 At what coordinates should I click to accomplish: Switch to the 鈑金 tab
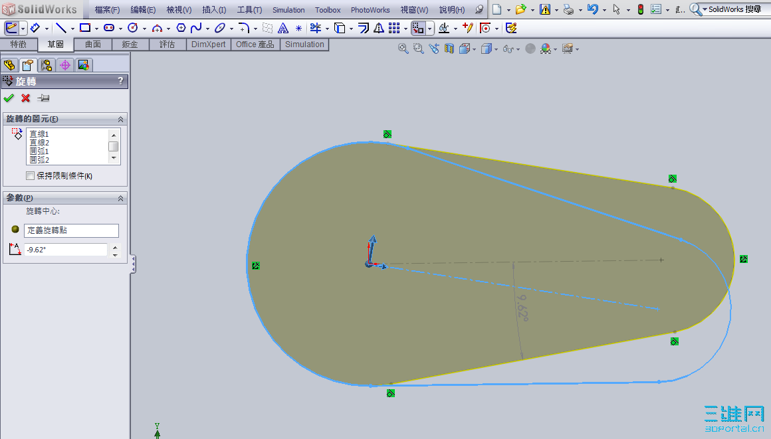(130, 44)
